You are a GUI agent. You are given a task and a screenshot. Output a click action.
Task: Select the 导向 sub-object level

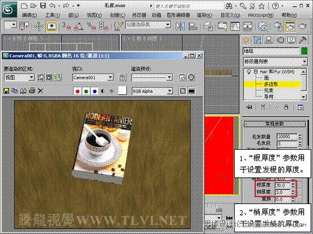coord(269,97)
